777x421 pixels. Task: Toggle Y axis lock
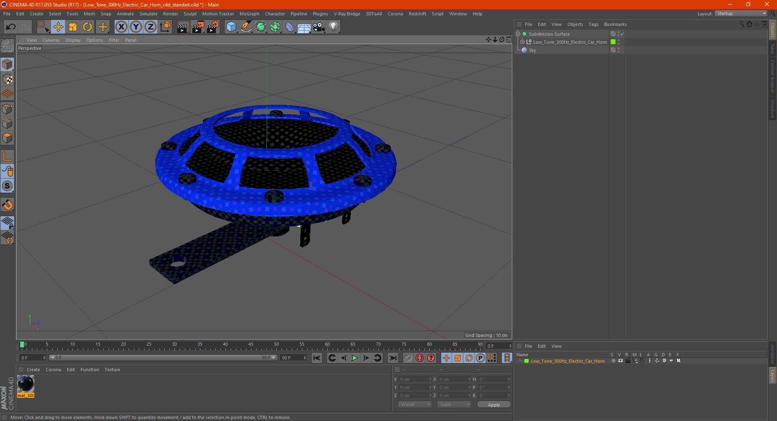coord(136,27)
